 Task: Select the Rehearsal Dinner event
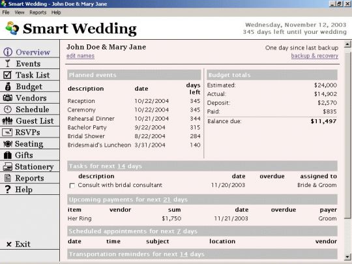[x=134, y=119]
